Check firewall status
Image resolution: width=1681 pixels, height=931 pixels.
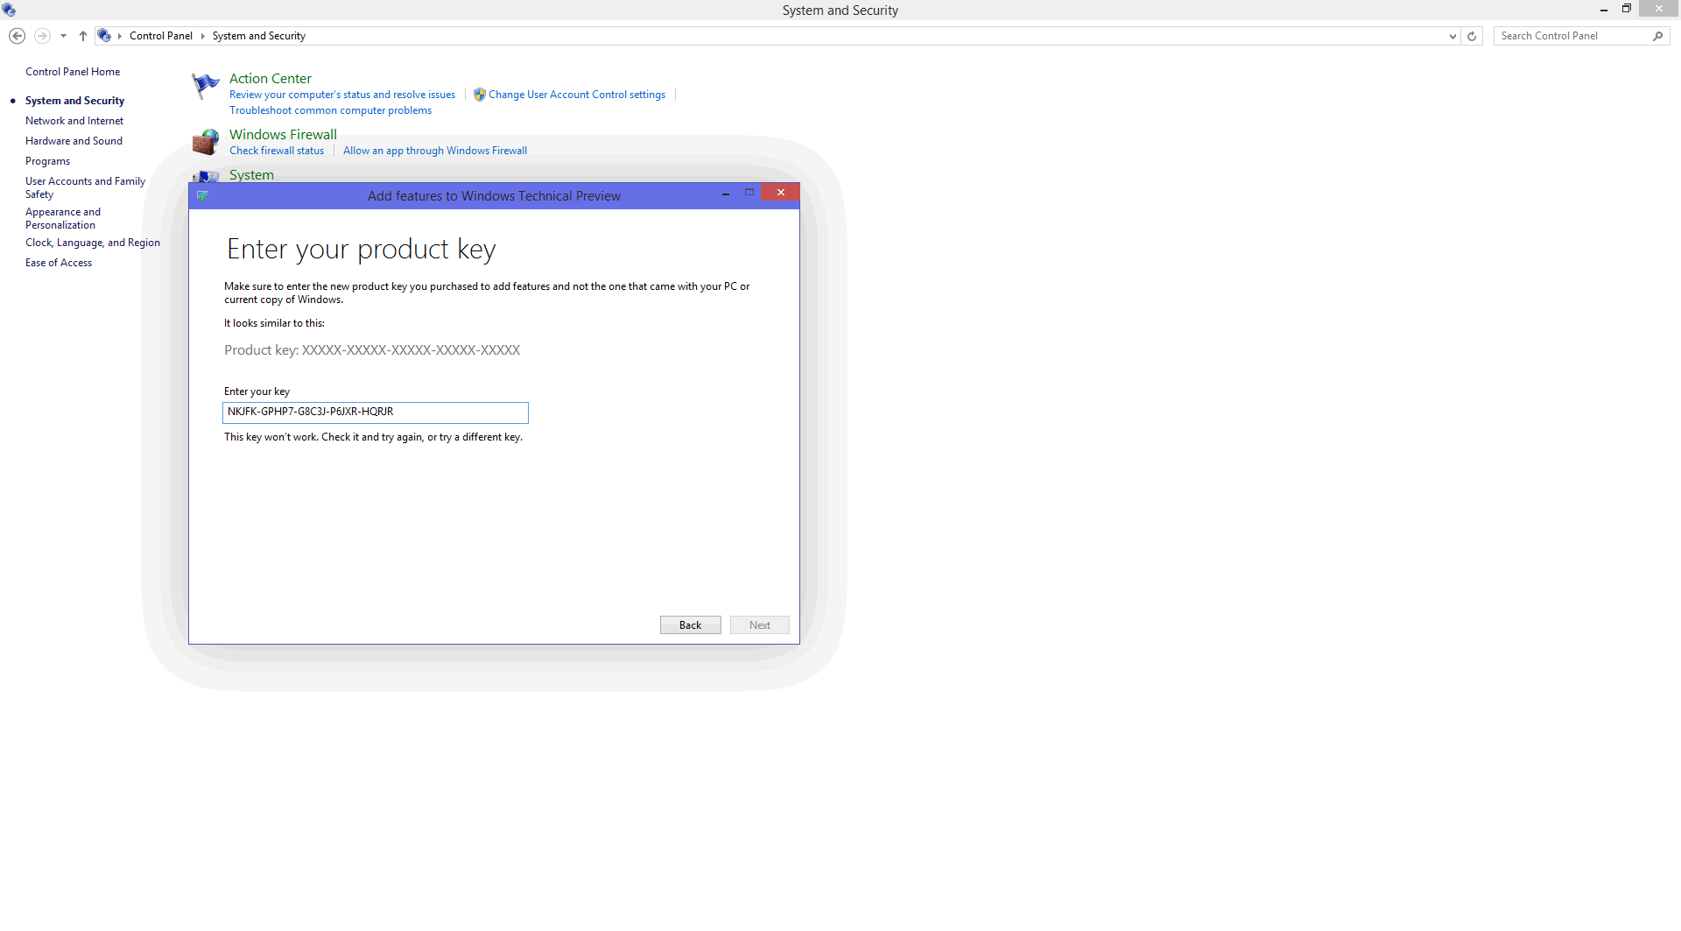(277, 151)
